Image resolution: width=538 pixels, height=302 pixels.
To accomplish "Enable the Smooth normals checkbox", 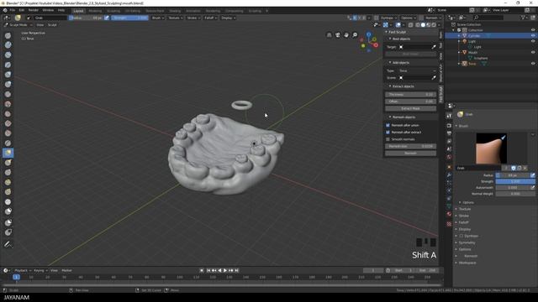I will [388, 139].
